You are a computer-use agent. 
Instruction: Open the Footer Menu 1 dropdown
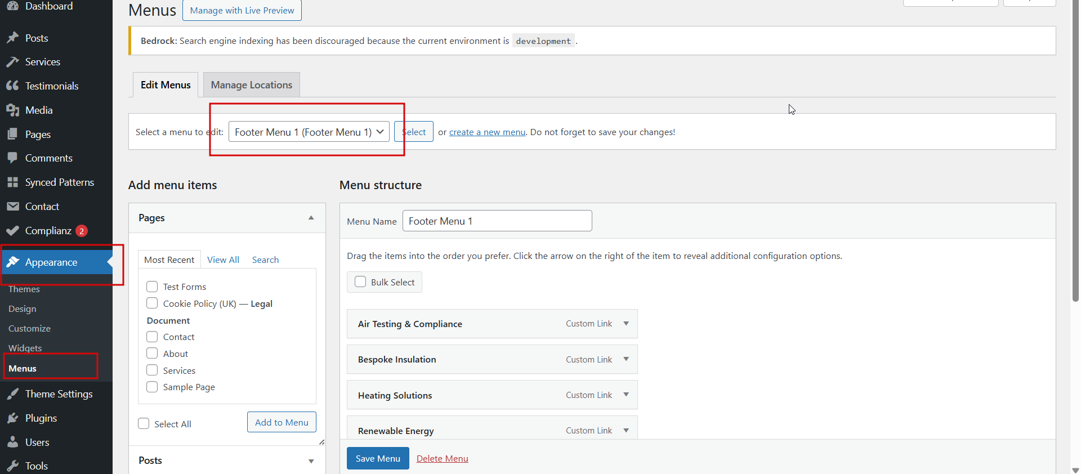(x=309, y=132)
